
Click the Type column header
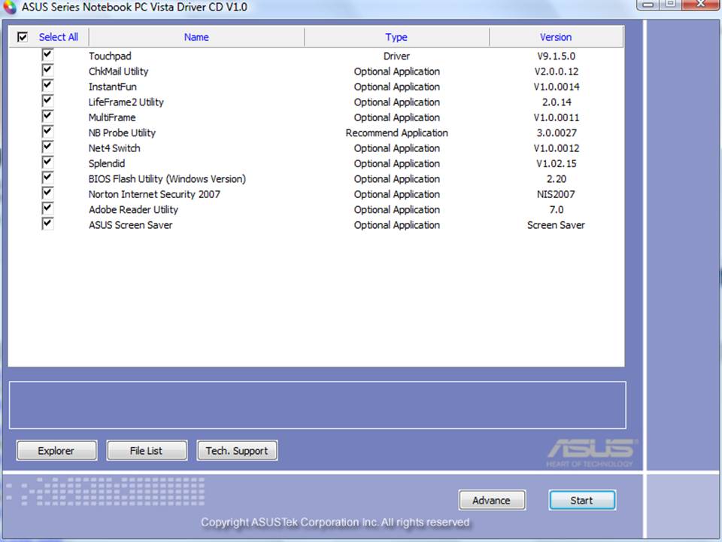396,37
